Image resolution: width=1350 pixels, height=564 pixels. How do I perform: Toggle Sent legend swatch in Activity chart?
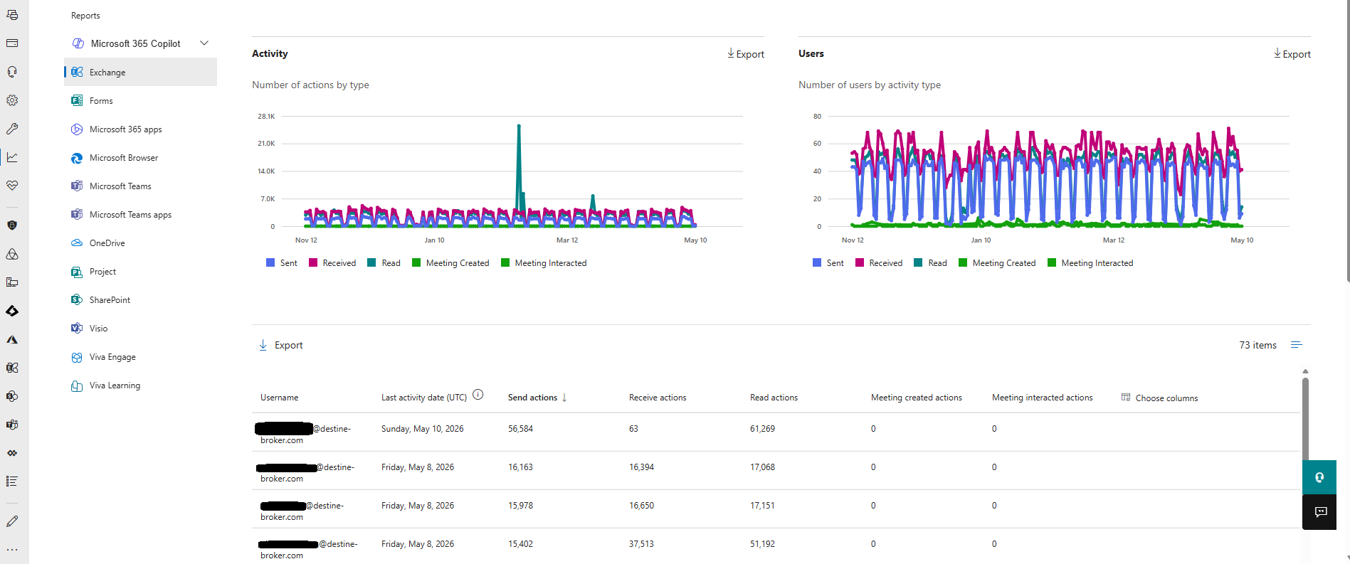[270, 262]
